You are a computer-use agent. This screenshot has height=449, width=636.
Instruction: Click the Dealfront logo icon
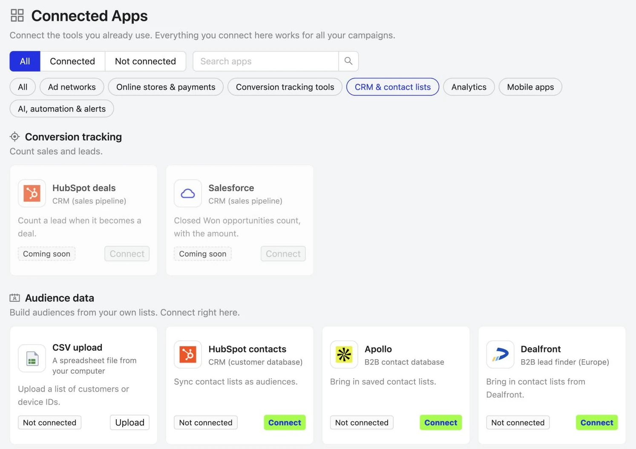pos(500,355)
